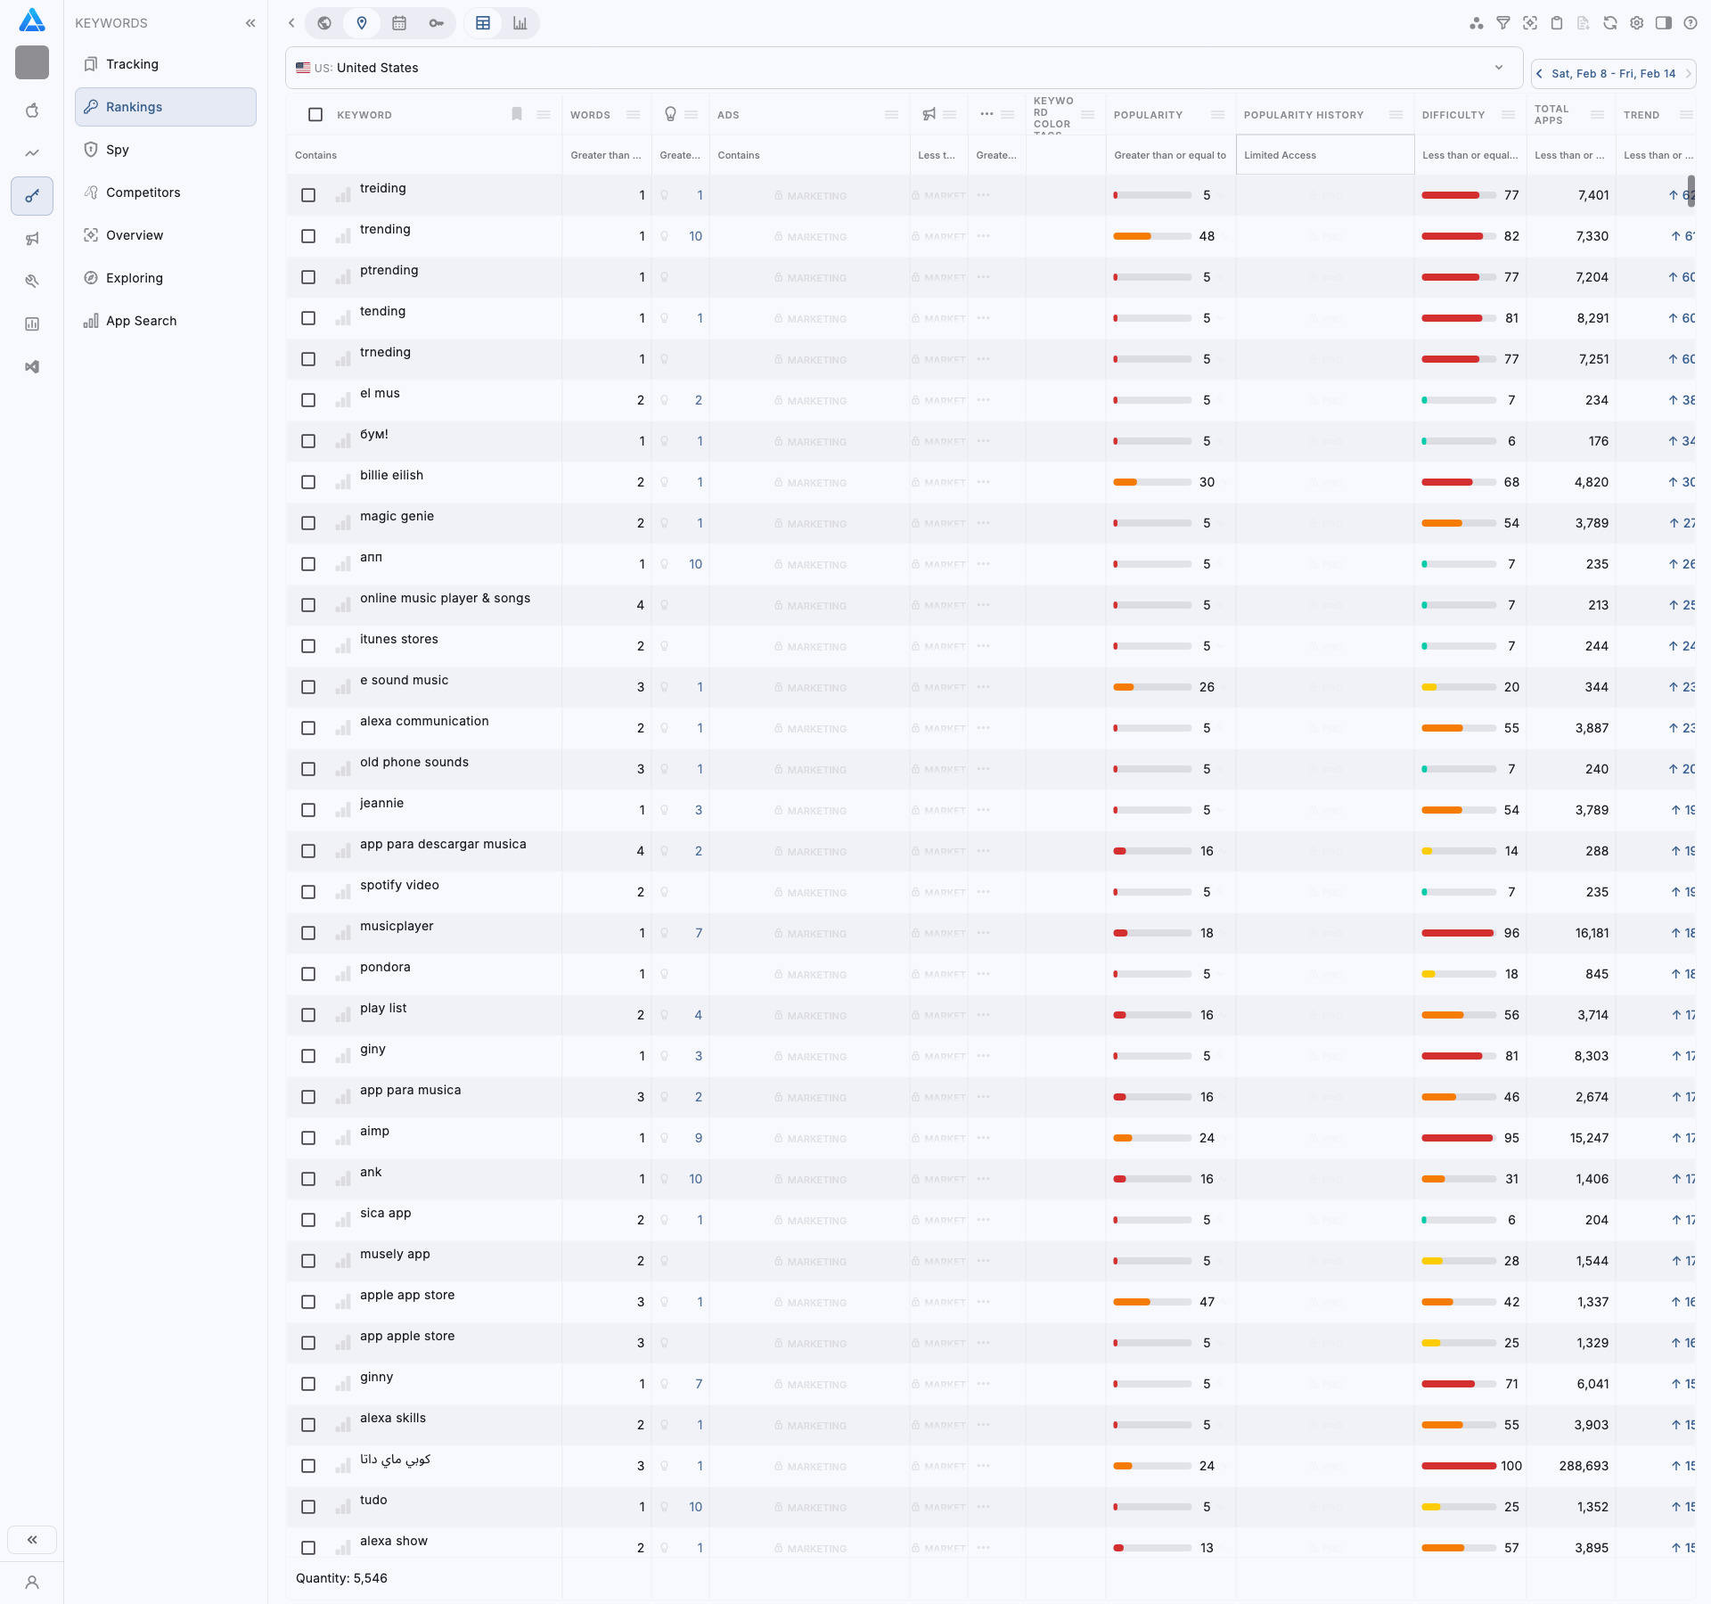1711x1604 pixels.
Task: Go to the Spy section
Action: (117, 150)
